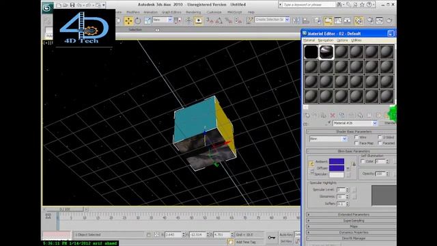
Task: Click the Selection Lock toggle in status bar
Action: click(x=149, y=234)
